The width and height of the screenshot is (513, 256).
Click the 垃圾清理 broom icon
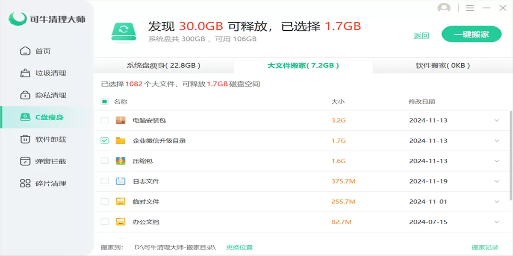point(25,73)
